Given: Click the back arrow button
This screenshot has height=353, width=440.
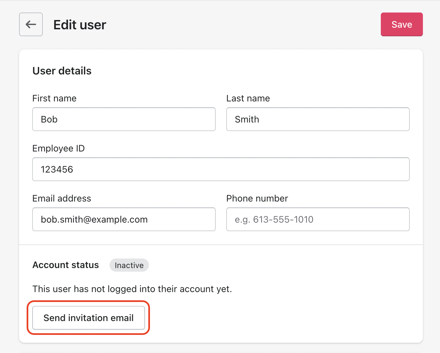Looking at the screenshot, I should point(31,24).
